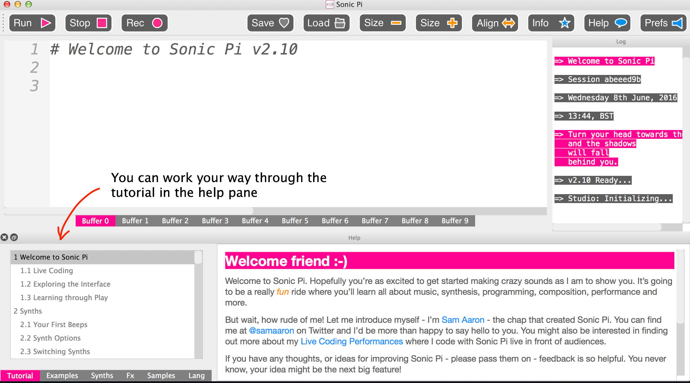Click the Stop square button
Screen dimensions: 690x383
coord(88,23)
